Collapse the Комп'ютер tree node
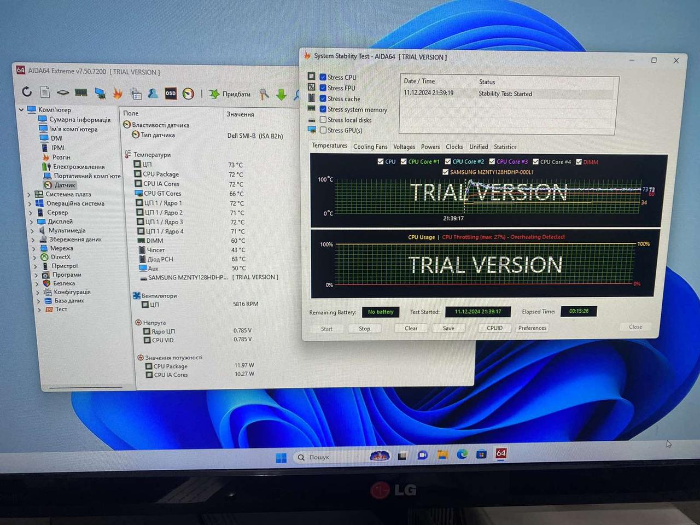Image resolution: width=700 pixels, height=525 pixels. tap(21, 109)
